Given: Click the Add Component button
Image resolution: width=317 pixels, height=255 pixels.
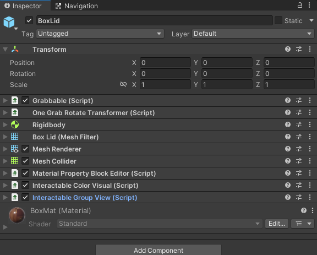Looking at the screenshot, I should pyautogui.click(x=158, y=250).
